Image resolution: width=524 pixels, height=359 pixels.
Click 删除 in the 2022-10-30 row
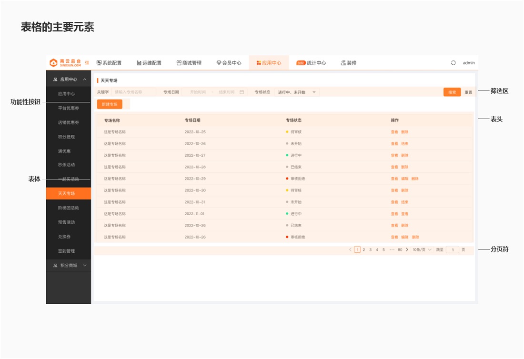[x=405, y=190]
